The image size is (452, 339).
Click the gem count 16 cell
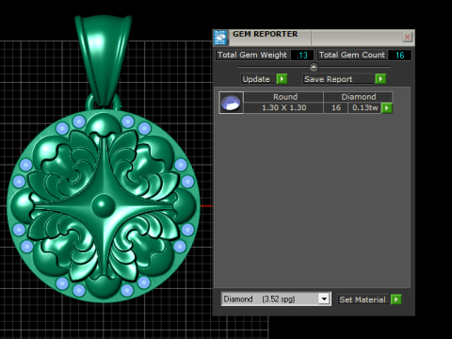(336, 107)
